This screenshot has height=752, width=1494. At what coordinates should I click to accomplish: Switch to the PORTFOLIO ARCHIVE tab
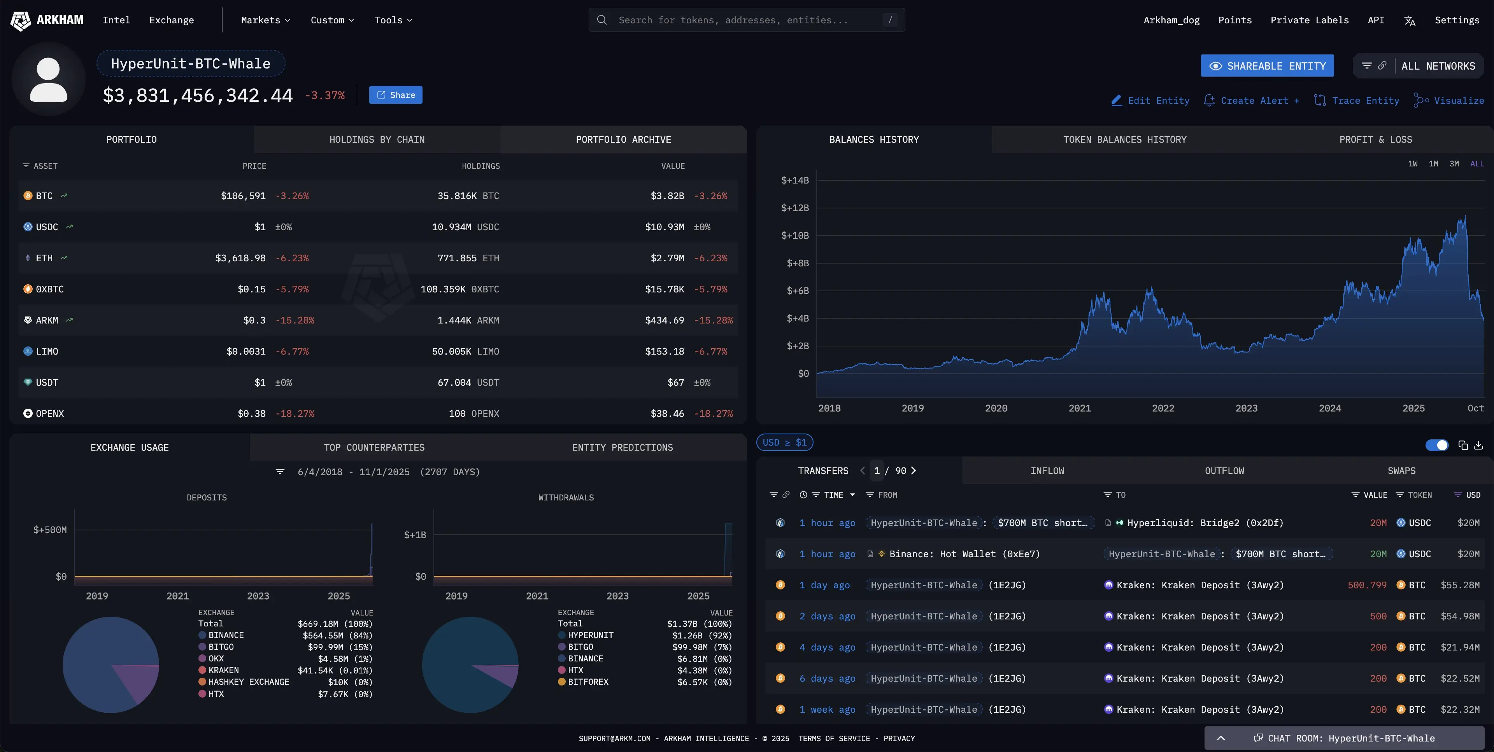pyautogui.click(x=623, y=139)
